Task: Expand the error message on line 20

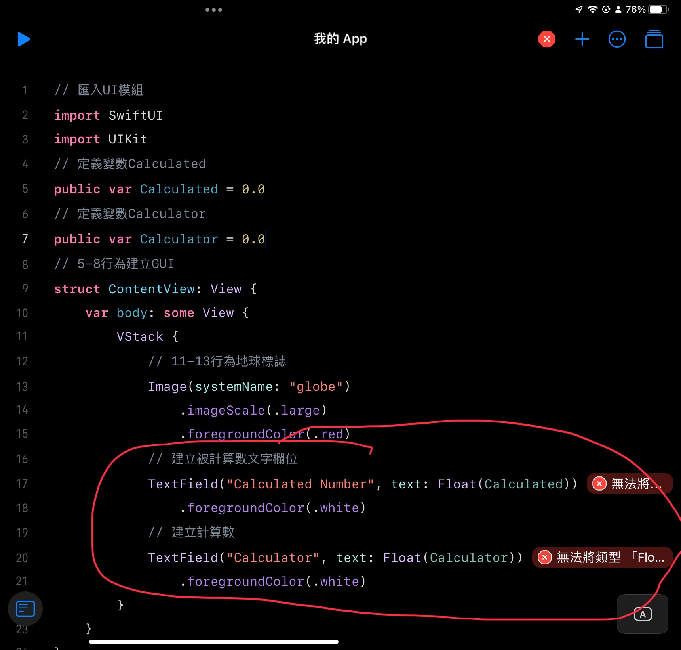Action: pyautogui.click(x=602, y=557)
